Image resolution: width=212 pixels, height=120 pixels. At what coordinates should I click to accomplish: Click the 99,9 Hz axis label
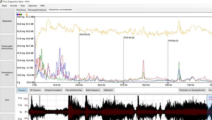click(146, 85)
